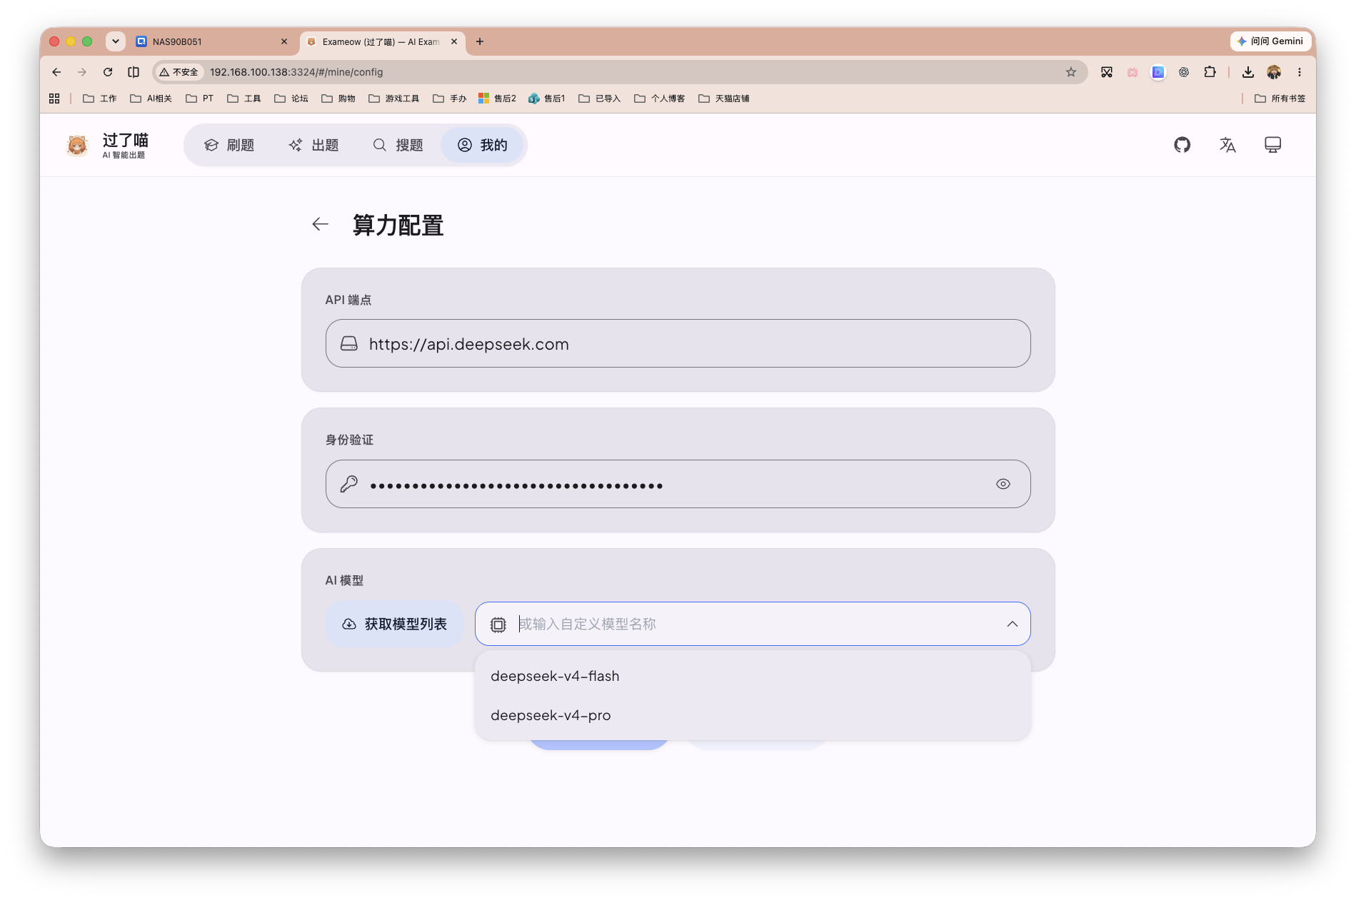1356x900 pixels.
Task: Open the 工具 bookmark folder
Action: tap(244, 98)
